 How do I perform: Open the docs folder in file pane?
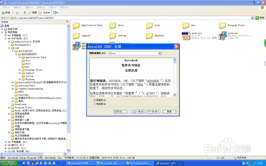pyautogui.click(x=113, y=25)
